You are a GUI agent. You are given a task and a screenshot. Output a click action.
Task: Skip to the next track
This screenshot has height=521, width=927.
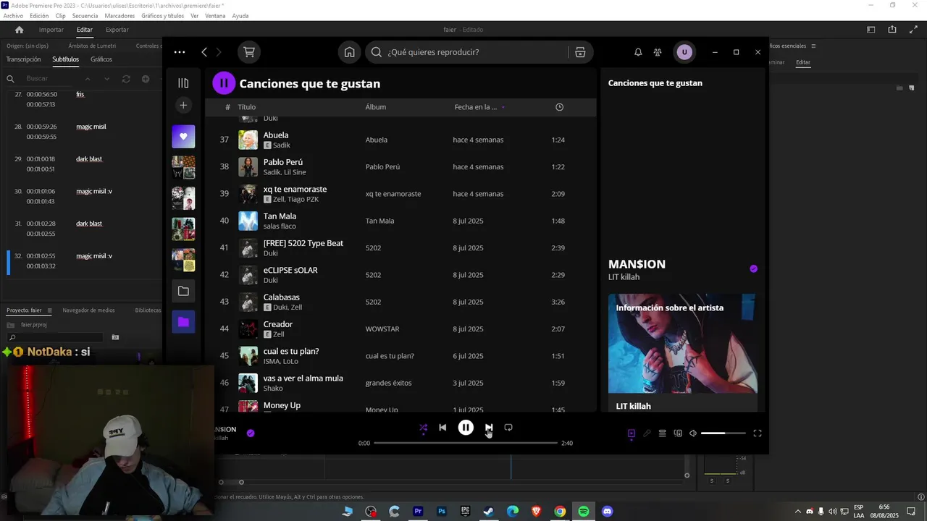tap(489, 428)
